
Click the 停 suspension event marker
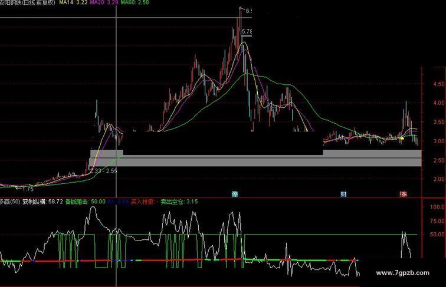click(235, 194)
